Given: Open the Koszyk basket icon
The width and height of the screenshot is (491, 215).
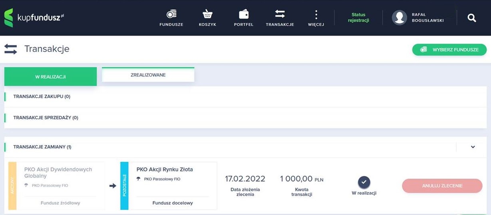Looking at the screenshot, I should [x=207, y=14].
